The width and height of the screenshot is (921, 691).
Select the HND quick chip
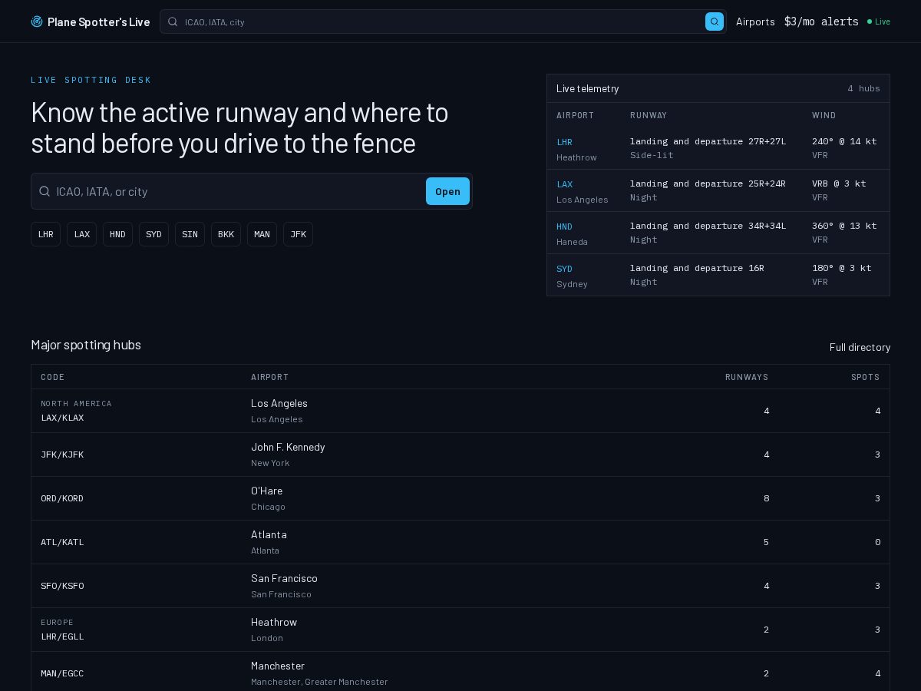pos(117,234)
